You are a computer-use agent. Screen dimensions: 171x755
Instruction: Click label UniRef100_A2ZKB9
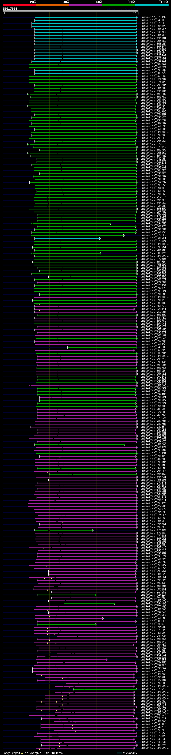coord(153,59)
